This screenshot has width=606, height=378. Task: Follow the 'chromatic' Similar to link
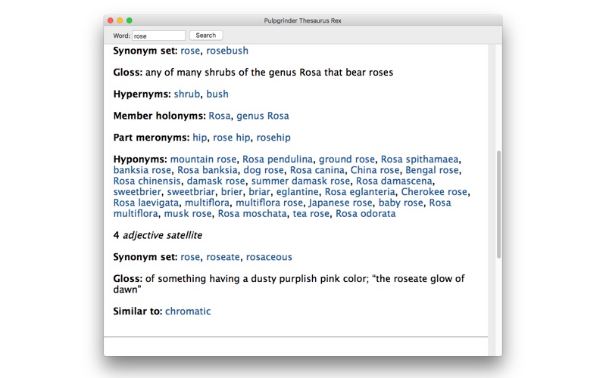point(188,311)
